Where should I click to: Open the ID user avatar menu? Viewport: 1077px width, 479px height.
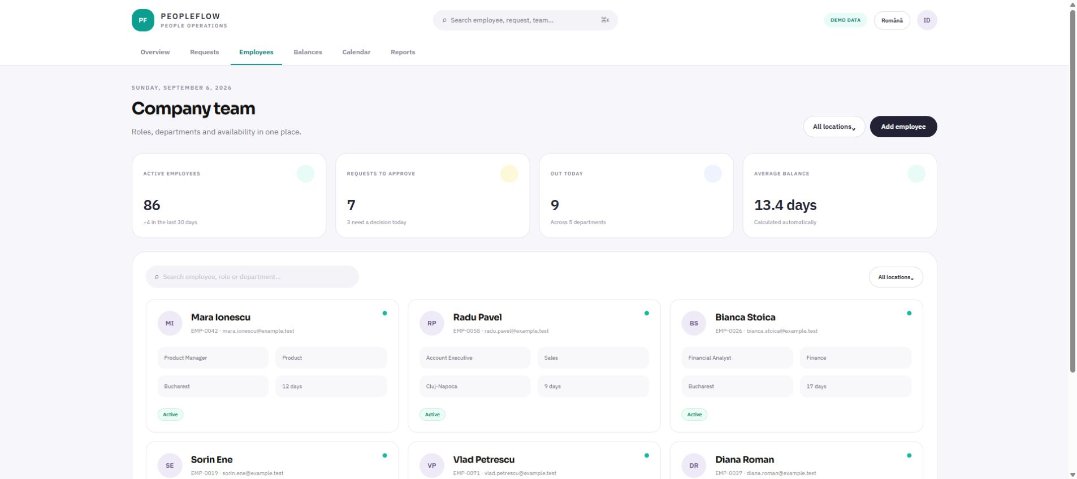tap(927, 20)
